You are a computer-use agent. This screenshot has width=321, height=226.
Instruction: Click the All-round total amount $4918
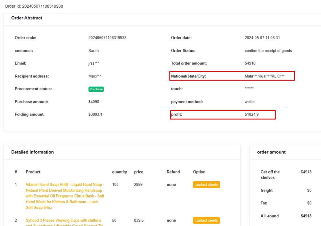point(308,216)
